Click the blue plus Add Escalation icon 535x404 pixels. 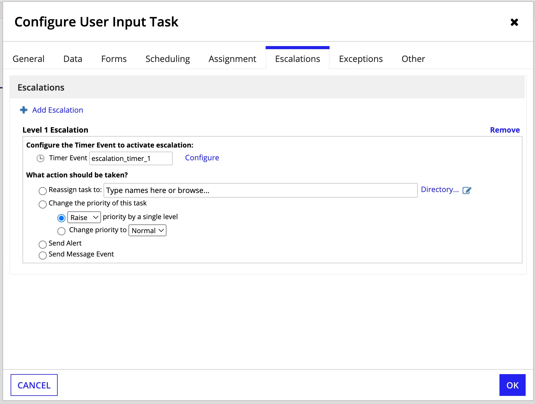click(x=24, y=110)
